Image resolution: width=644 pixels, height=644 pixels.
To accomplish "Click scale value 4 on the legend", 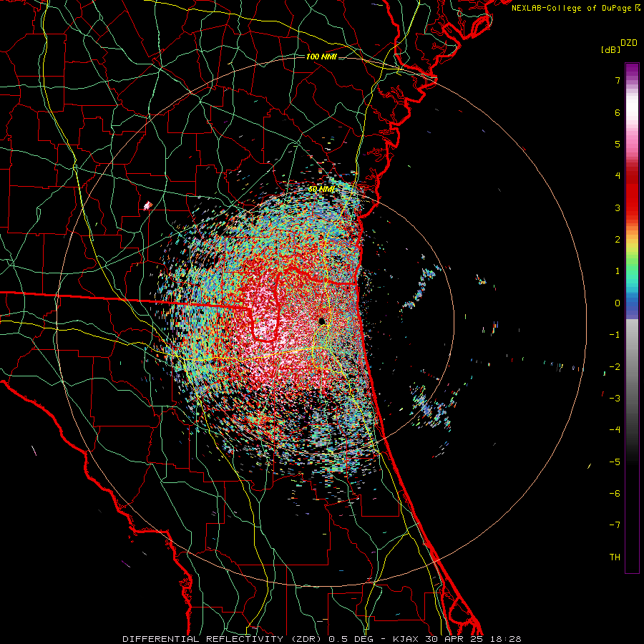I will pyautogui.click(x=618, y=176).
